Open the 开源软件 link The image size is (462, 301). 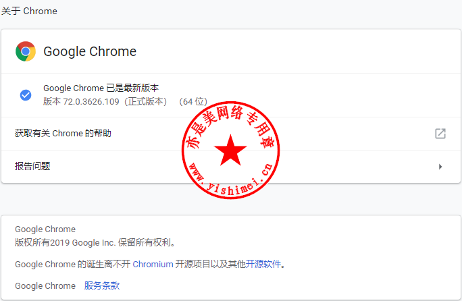tap(263, 264)
